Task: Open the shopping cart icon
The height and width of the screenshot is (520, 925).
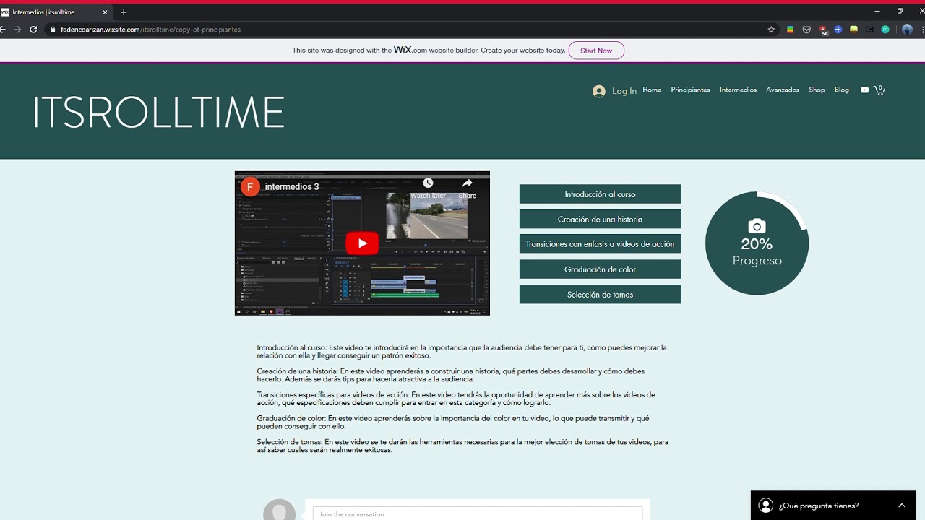Action: point(879,90)
